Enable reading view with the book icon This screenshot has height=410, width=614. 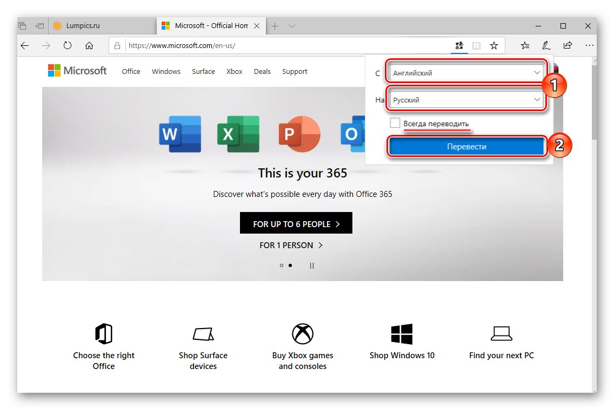point(476,45)
